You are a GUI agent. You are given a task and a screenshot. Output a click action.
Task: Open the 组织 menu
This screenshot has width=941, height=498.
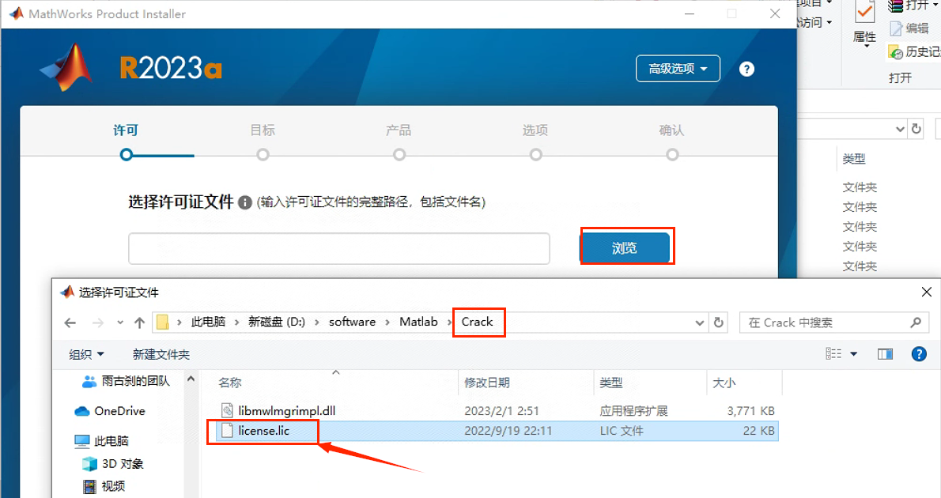pyautogui.click(x=86, y=355)
